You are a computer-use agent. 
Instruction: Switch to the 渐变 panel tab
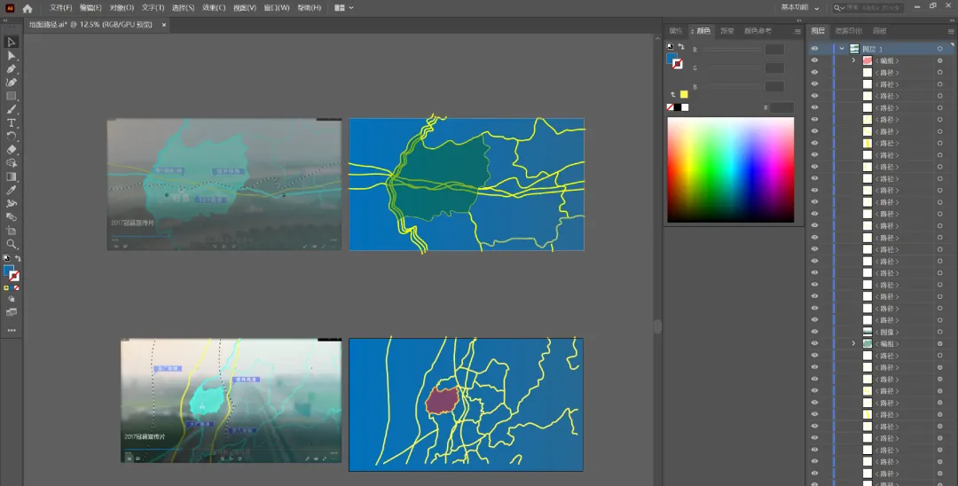pyautogui.click(x=727, y=30)
